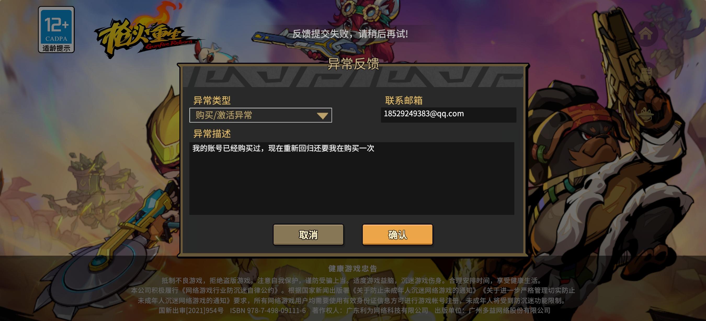Click the 异常反馈 dialog title
Viewport: 706px width, 321px height.
point(353,64)
